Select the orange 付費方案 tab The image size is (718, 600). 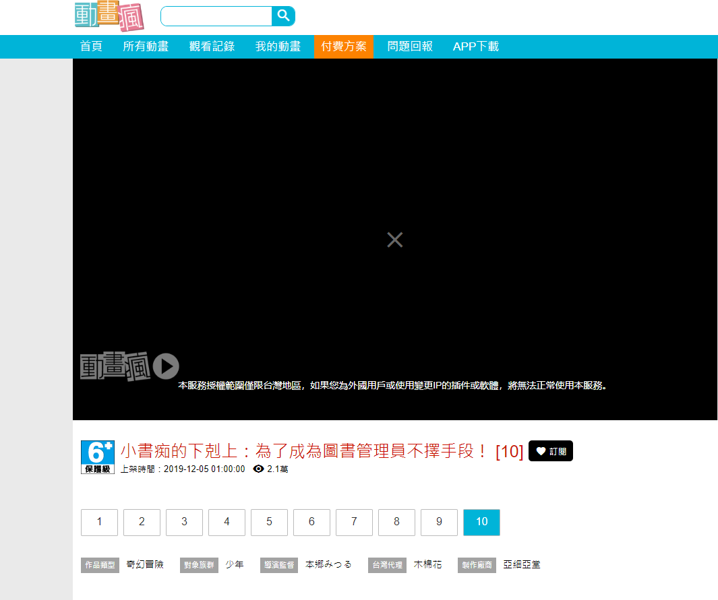[343, 46]
